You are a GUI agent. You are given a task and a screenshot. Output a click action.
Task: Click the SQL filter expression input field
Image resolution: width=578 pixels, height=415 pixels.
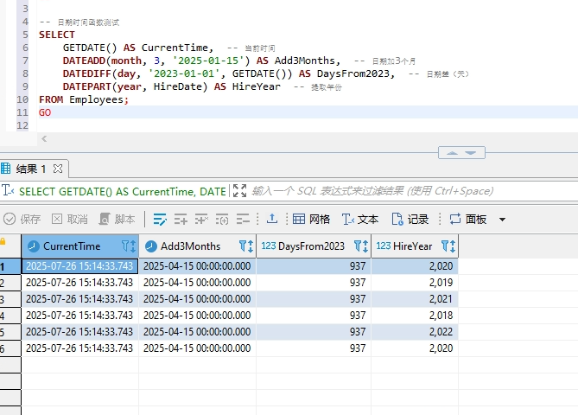tap(372, 191)
